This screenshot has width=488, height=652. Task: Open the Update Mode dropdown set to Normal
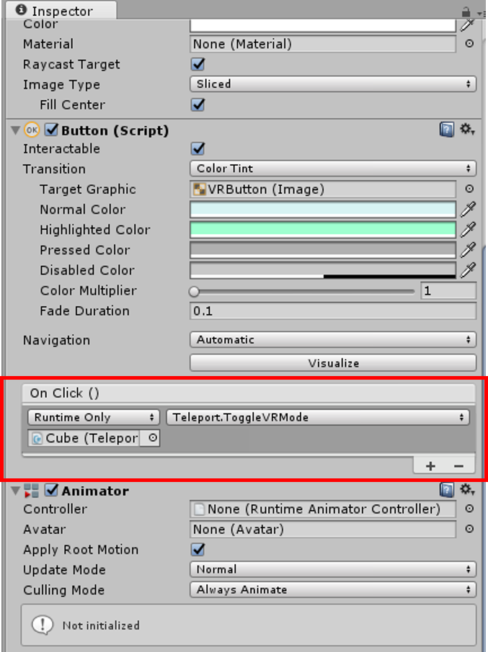click(333, 569)
